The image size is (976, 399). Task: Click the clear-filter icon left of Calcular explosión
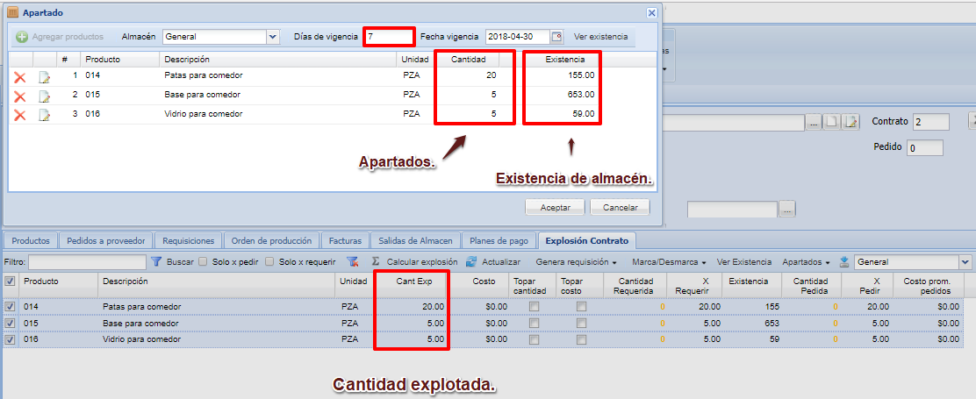tap(352, 261)
